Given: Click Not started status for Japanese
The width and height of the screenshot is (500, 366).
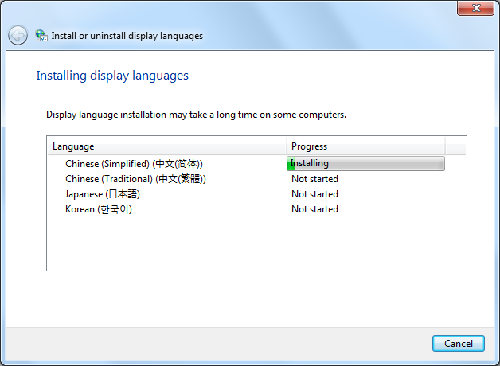Looking at the screenshot, I should 314,194.
